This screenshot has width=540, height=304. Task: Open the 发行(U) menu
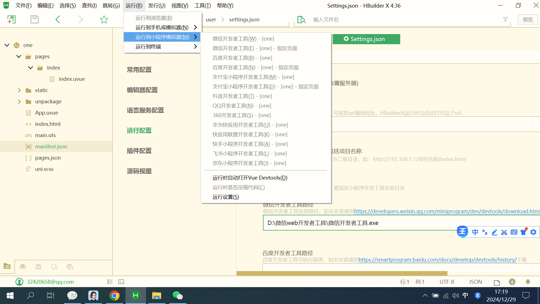click(x=157, y=6)
